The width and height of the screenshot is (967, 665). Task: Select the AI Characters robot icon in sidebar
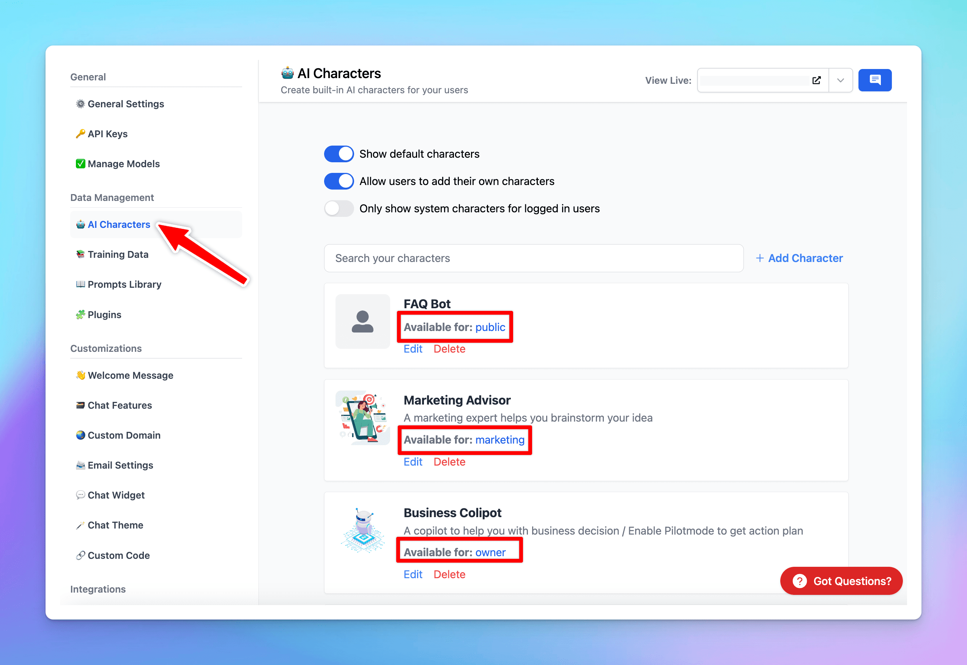pyautogui.click(x=80, y=224)
